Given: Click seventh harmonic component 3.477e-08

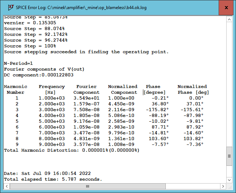Looking at the screenshot, I should coord(87,133).
